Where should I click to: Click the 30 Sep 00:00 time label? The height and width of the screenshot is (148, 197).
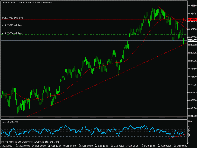click(x=118, y=146)
